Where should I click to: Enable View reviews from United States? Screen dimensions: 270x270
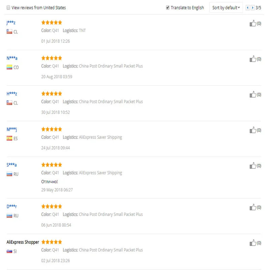(8, 7)
